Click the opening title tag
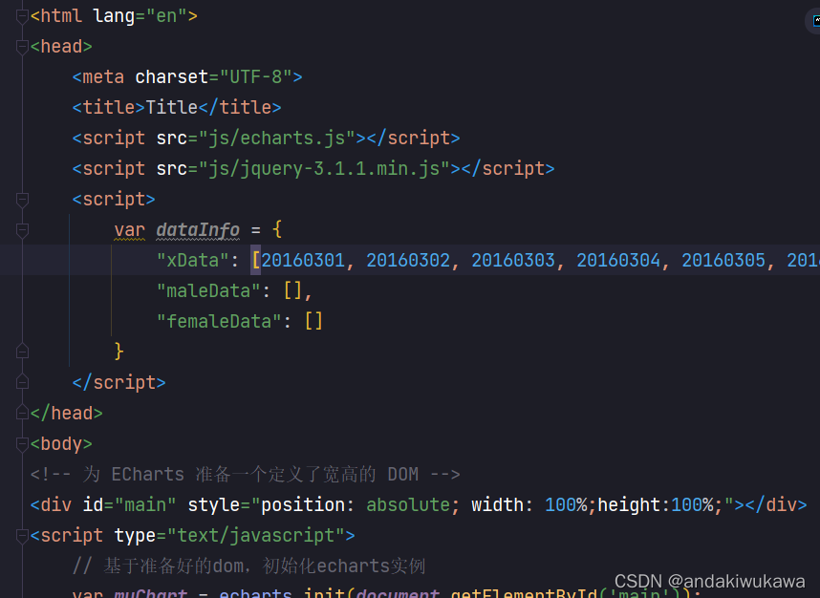Screen dimensions: 820x598 click(x=108, y=108)
